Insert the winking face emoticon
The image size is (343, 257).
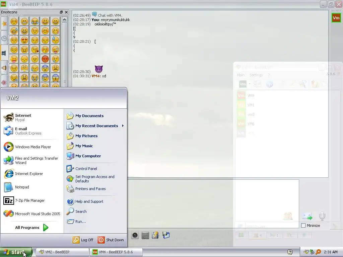click(35, 31)
